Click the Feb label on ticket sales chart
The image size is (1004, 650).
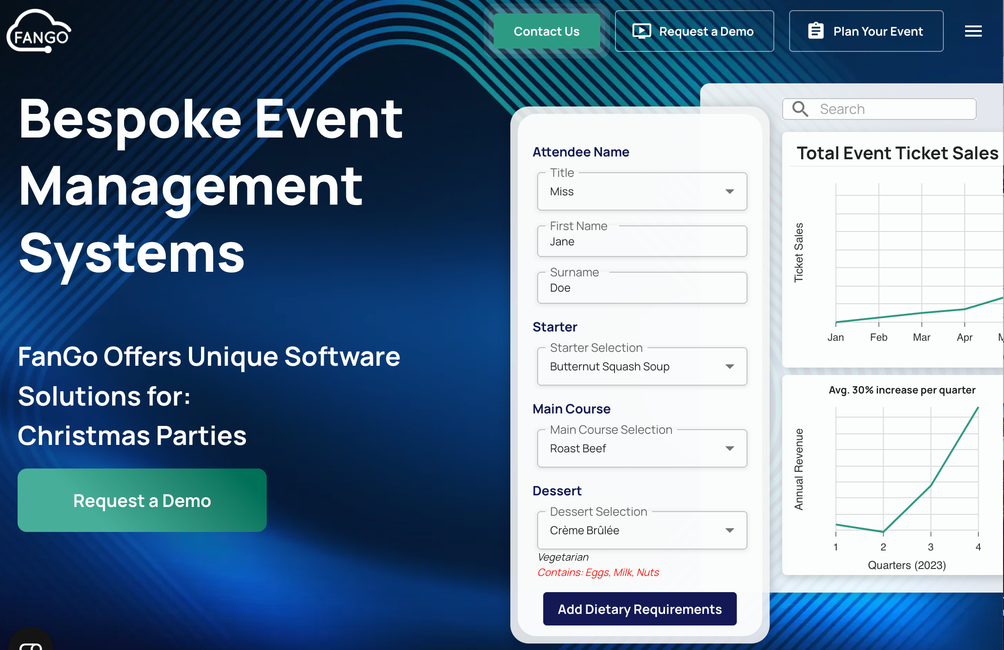(x=878, y=337)
